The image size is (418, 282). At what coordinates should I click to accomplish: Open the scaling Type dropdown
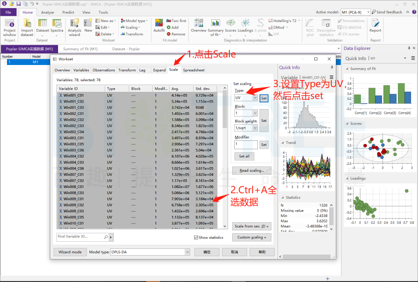pos(255,98)
